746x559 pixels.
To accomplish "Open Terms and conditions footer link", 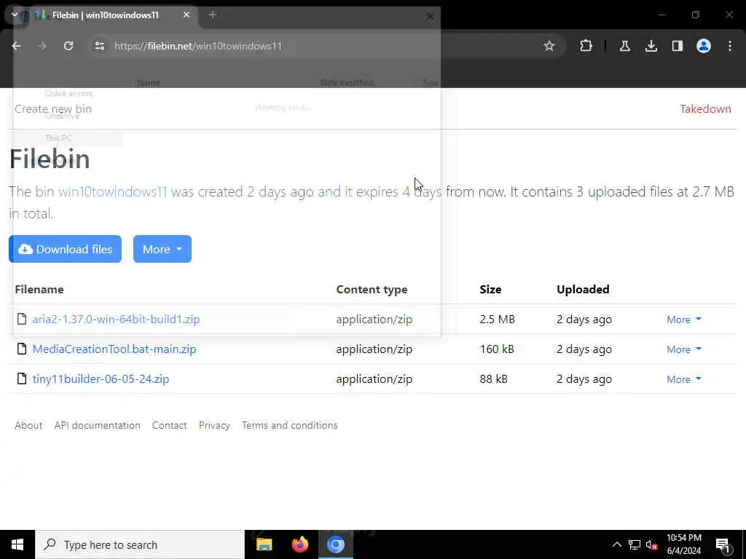I will point(289,425).
